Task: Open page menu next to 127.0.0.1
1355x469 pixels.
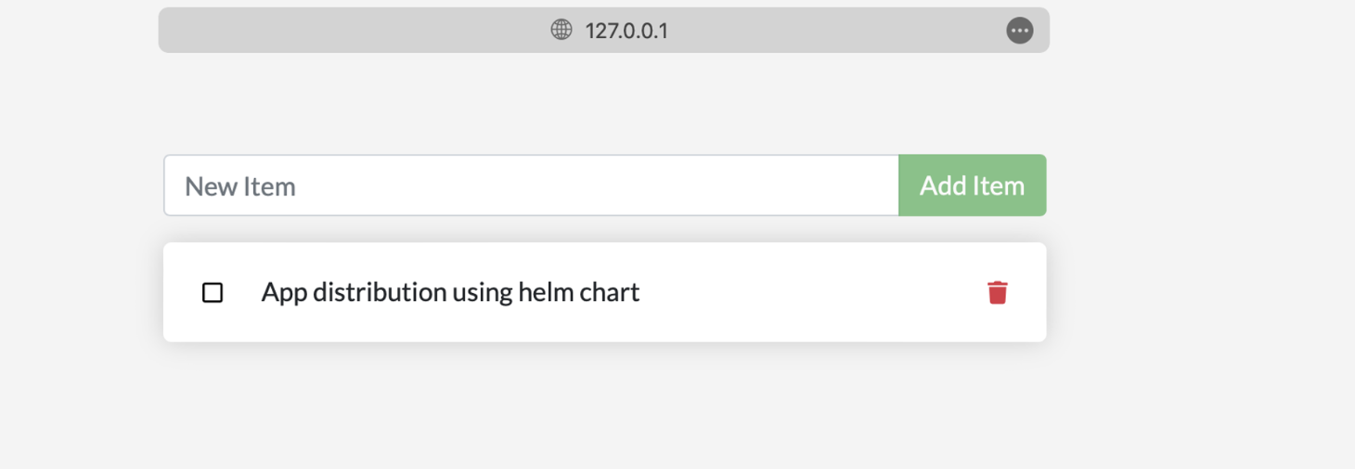Action: point(1019,31)
